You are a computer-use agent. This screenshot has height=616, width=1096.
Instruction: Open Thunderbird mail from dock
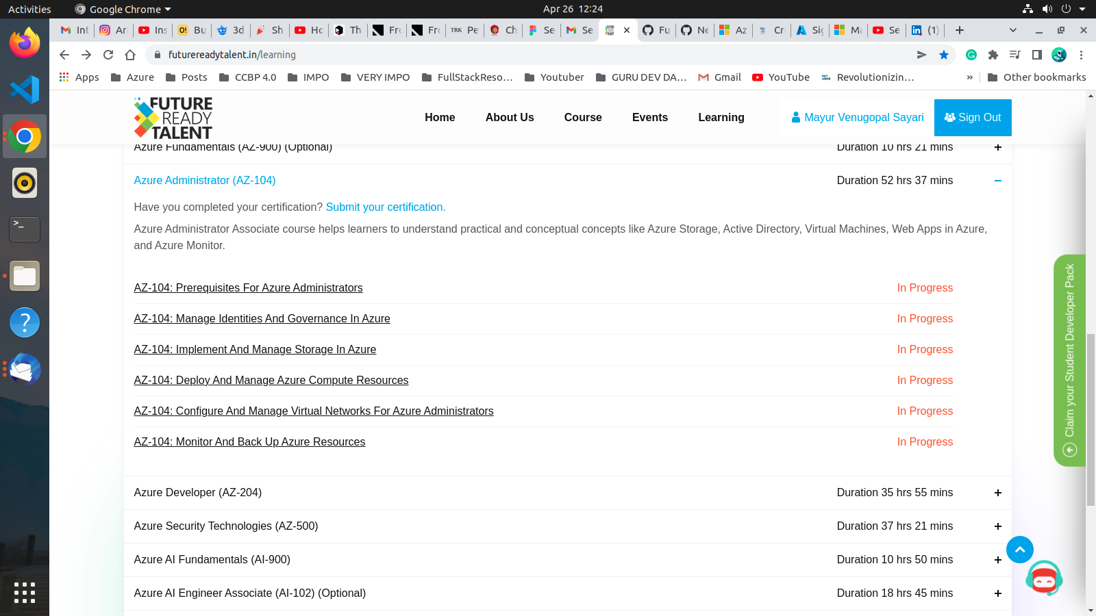coord(25,369)
